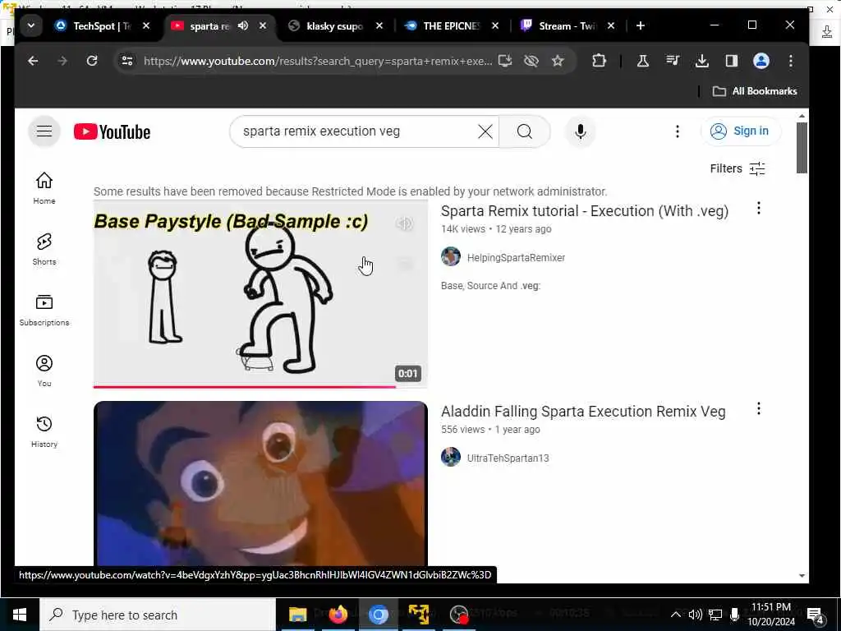Bookmark this page with the star

click(x=558, y=61)
